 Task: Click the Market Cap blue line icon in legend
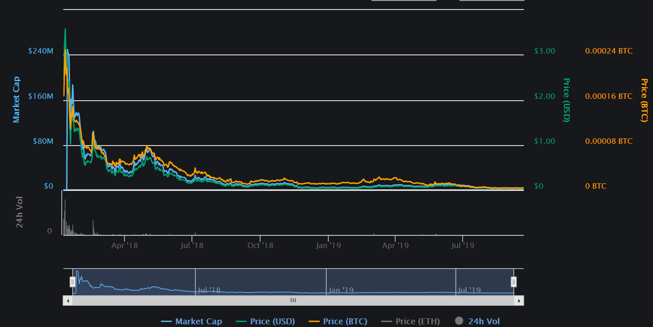coord(166,322)
